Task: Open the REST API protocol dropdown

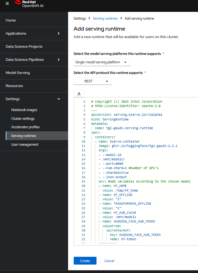Action: [93, 81]
